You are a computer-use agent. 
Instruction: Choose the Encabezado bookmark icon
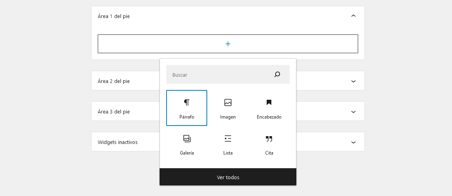pos(269,102)
